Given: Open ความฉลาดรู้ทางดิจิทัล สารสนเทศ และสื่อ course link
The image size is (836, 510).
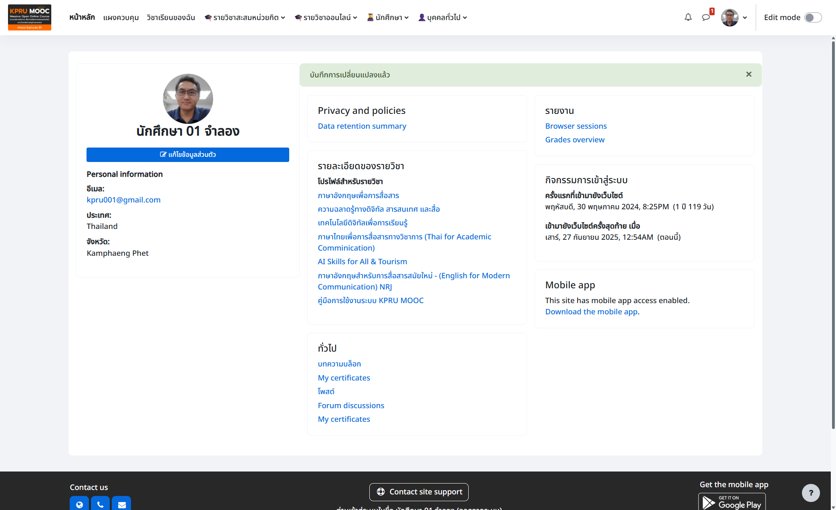Looking at the screenshot, I should point(379,209).
